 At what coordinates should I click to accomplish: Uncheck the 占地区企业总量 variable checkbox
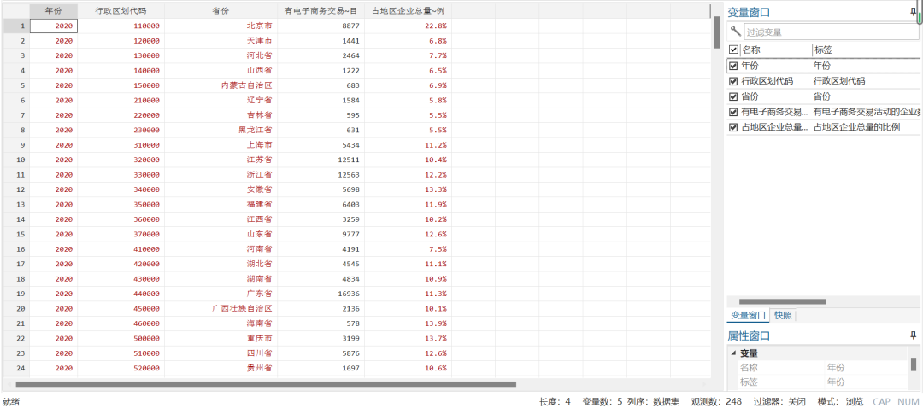pyautogui.click(x=733, y=127)
